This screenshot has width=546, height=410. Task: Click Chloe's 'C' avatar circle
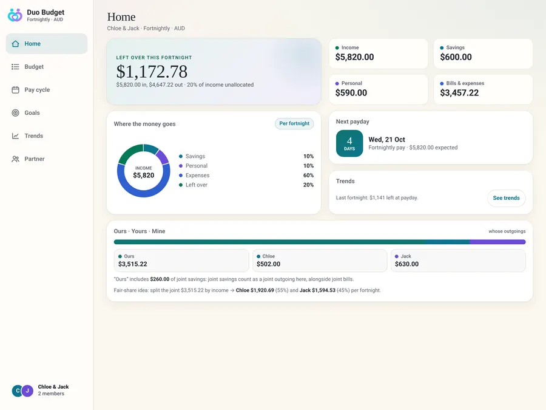coord(17,391)
